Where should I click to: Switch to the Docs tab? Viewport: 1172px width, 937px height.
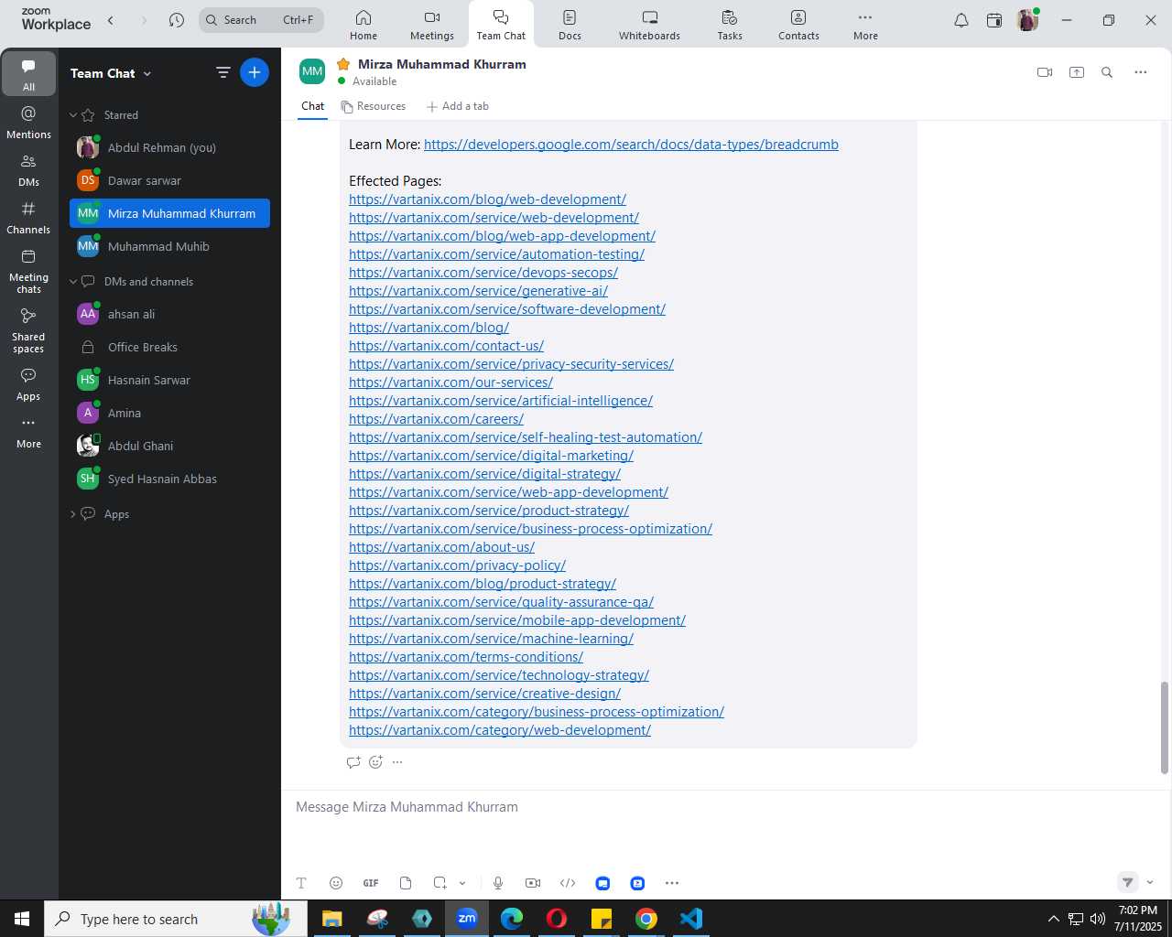(570, 25)
